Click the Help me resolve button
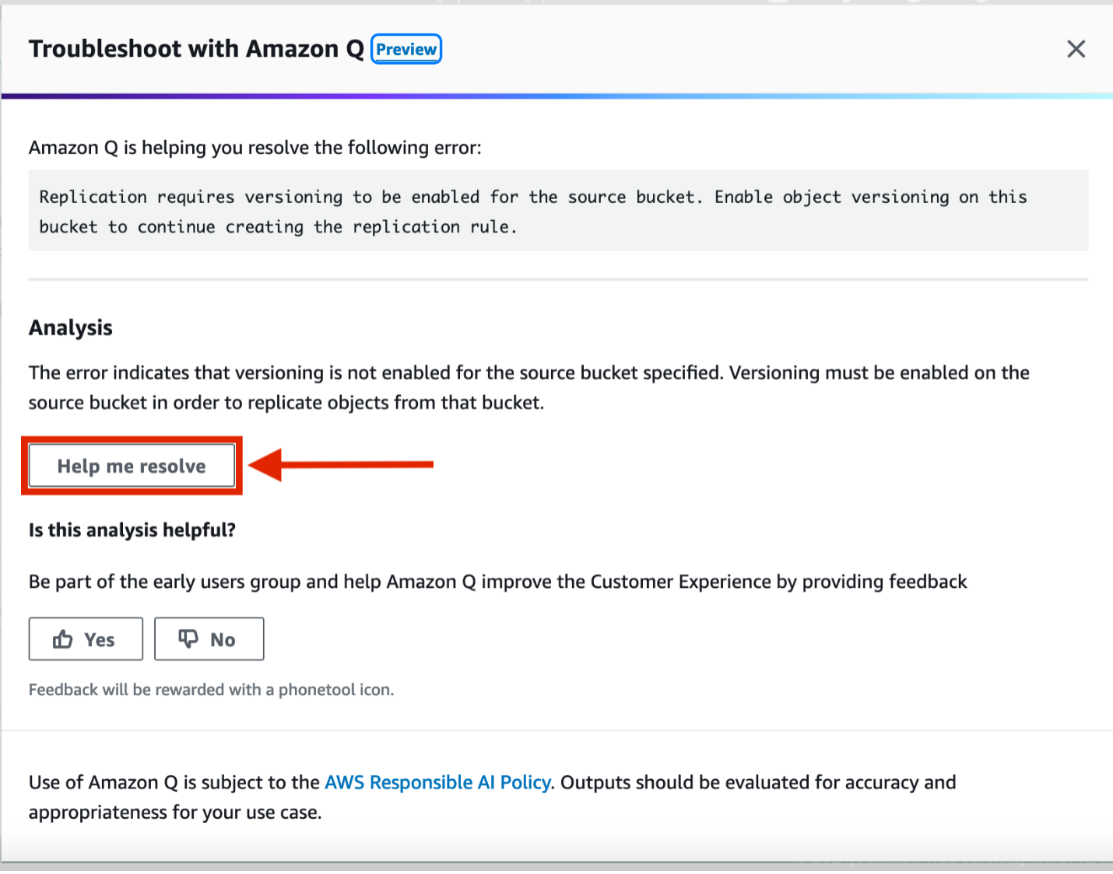 tap(131, 465)
